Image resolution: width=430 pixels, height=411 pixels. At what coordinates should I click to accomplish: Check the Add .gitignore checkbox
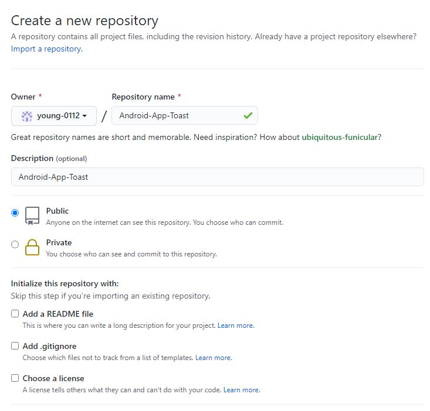tap(15, 346)
